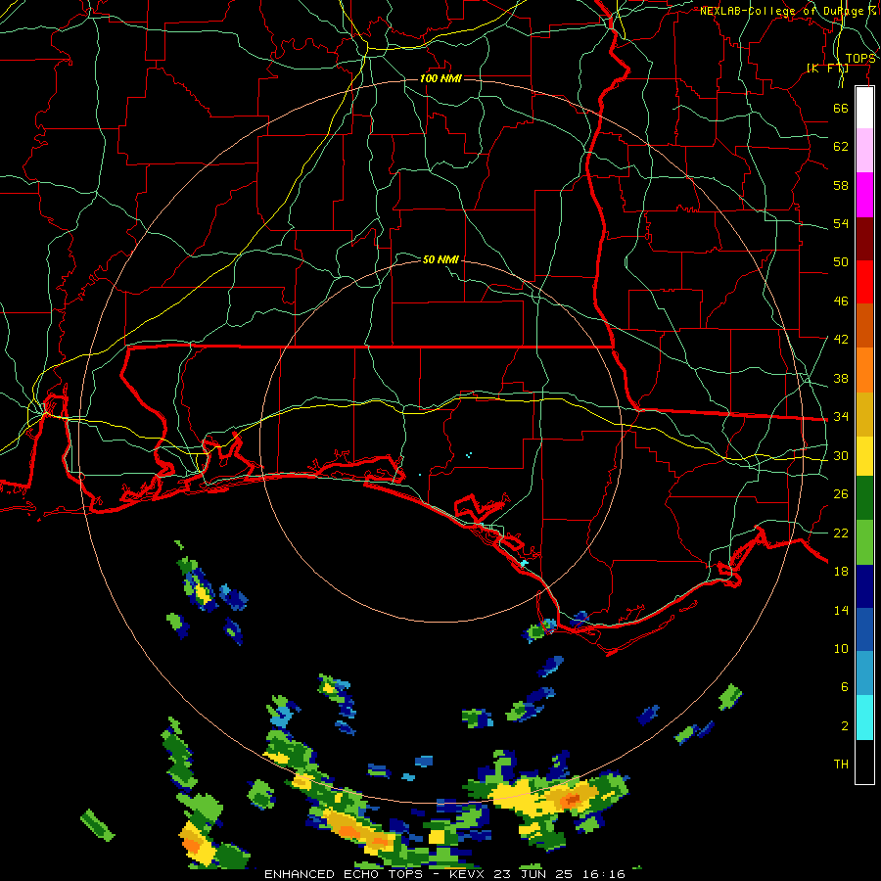
Task: Click the light pink legend swatch
Action: click(864, 150)
